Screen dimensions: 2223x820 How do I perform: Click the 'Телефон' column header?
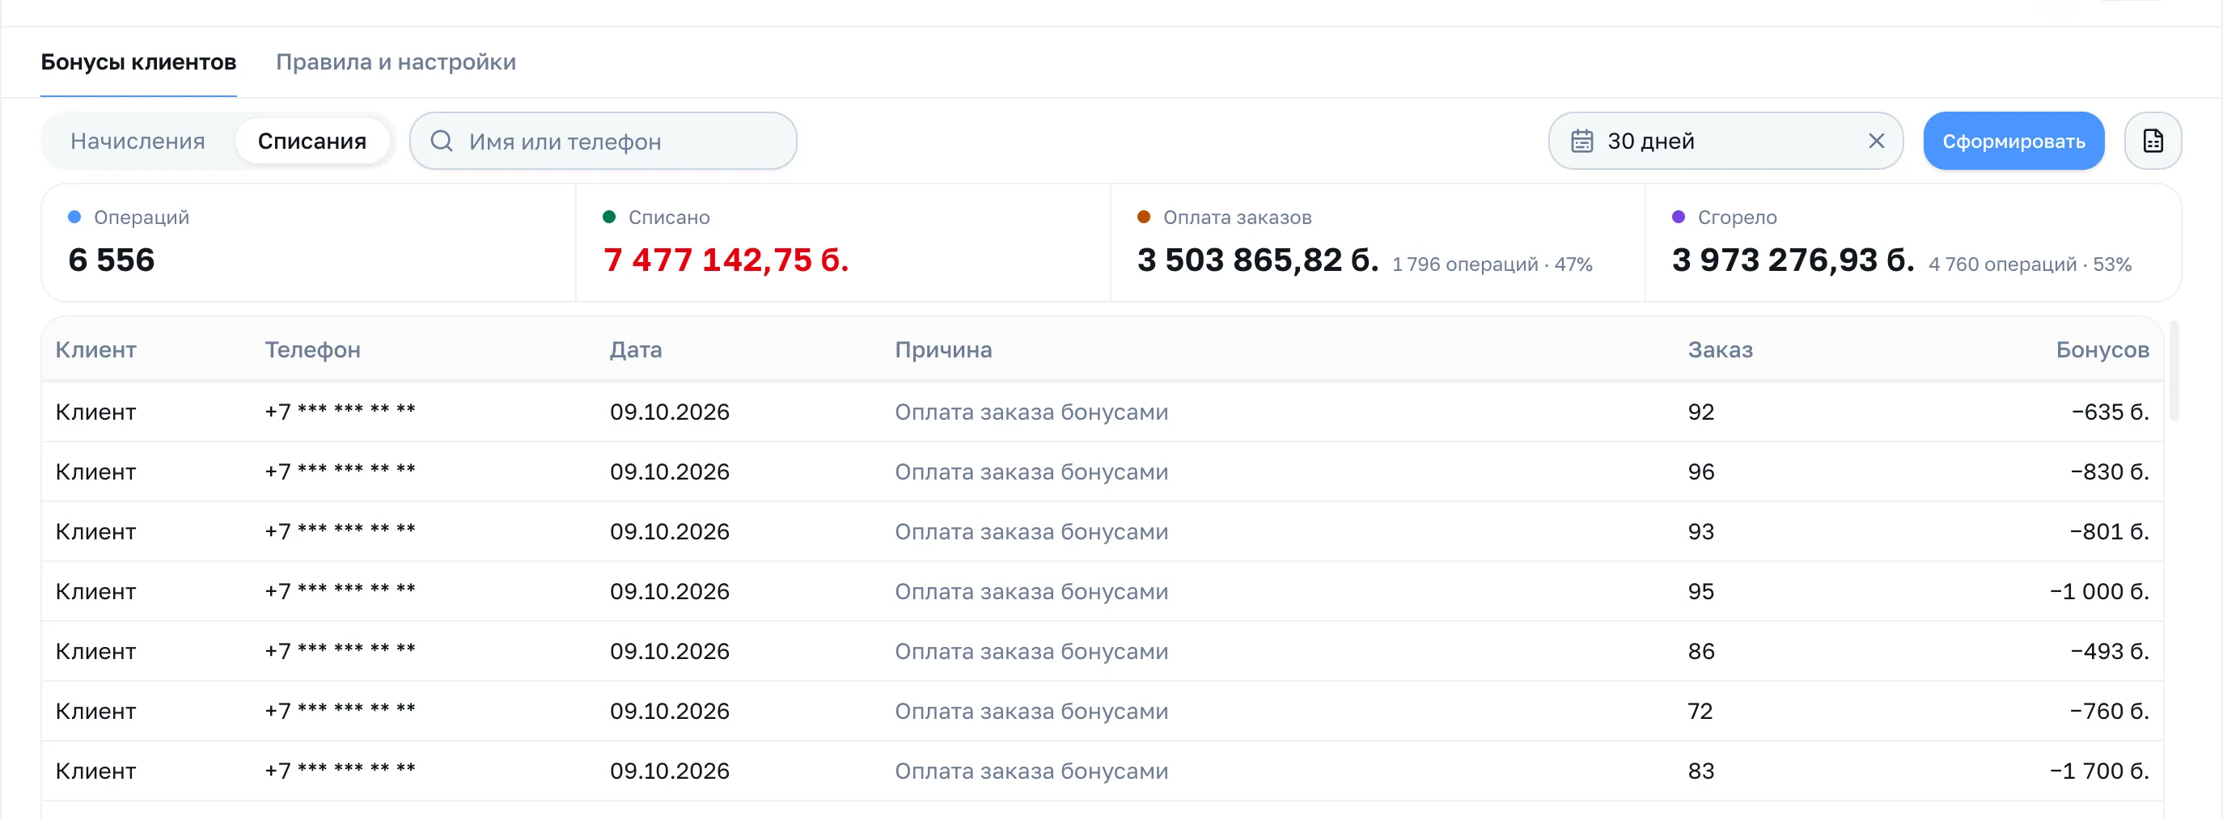pyautogui.click(x=312, y=350)
